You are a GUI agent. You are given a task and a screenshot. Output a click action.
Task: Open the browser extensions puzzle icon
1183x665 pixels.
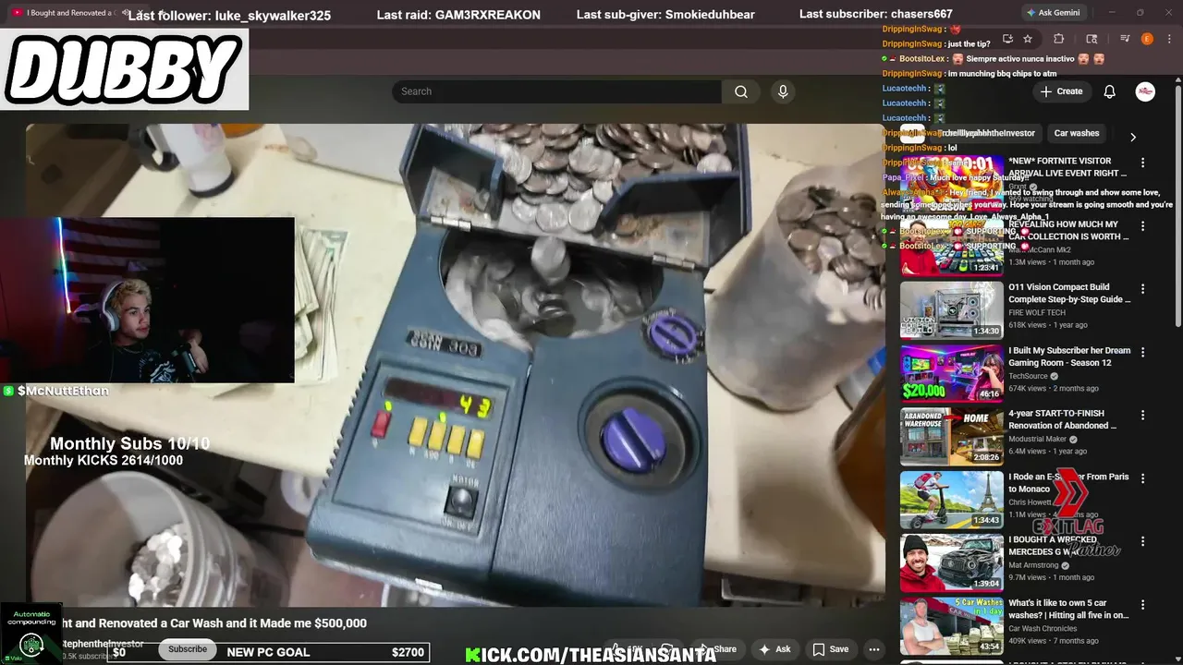pos(1059,39)
